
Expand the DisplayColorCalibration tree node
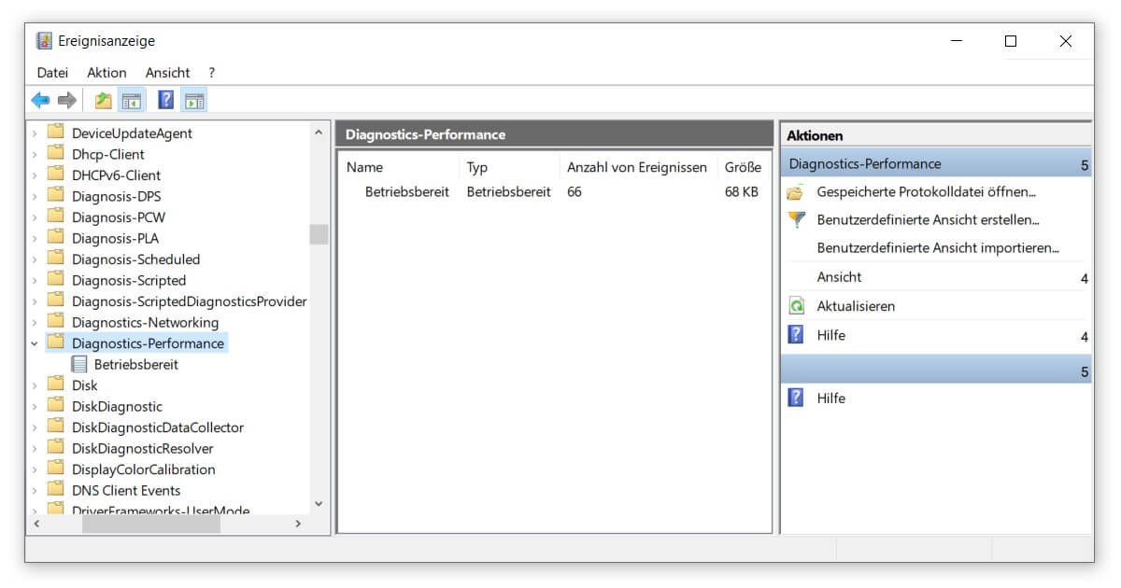(35, 469)
